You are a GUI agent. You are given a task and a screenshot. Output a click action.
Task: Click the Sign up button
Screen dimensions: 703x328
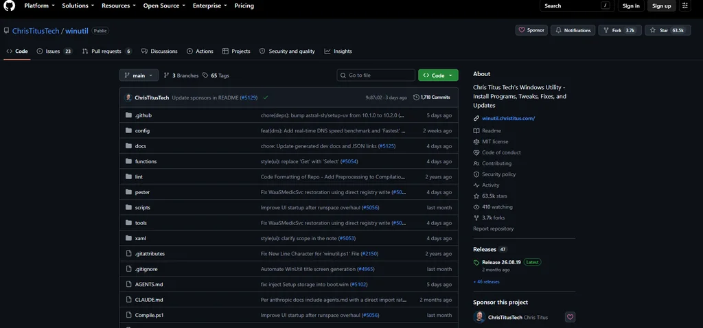(x=661, y=5)
